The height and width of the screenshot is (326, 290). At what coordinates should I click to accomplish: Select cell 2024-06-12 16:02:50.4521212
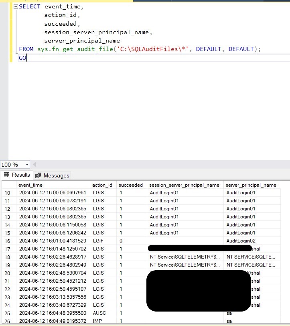[x=53, y=281]
